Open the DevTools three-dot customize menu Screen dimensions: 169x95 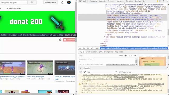pyautogui.click(x=163, y=1)
